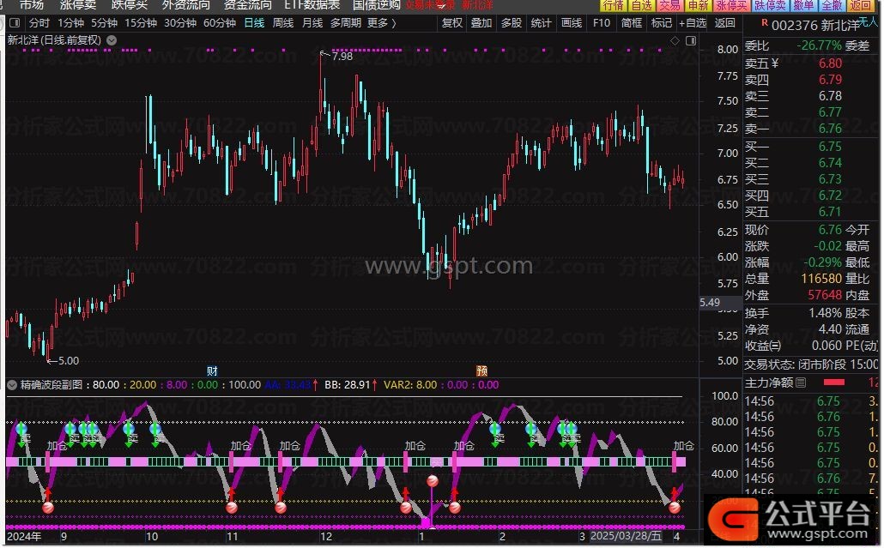Click the yellow 行情 button
884x548 pixels.
[x=613, y=6]
